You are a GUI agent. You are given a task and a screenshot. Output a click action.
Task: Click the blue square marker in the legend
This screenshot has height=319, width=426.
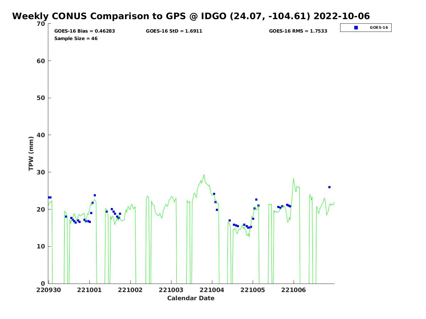356,28
